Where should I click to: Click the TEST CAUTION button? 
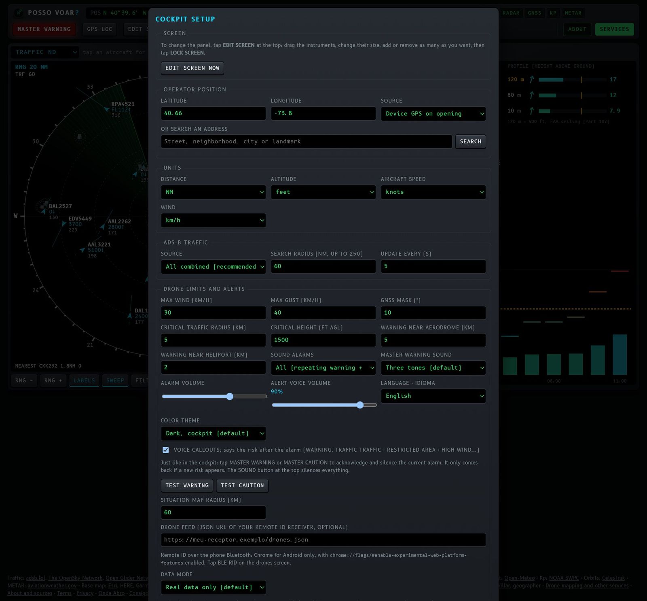(x=242, y=485)
